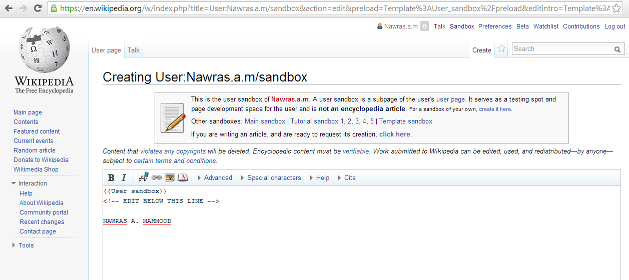Open the Template sandbox link

(406, 121)
